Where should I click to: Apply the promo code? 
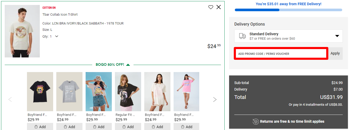[335, 53]
